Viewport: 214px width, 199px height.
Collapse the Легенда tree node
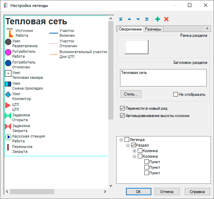[121, 140]
